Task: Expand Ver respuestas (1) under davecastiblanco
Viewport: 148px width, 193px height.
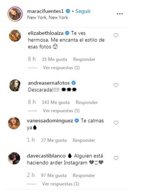Action: [61, 184]
